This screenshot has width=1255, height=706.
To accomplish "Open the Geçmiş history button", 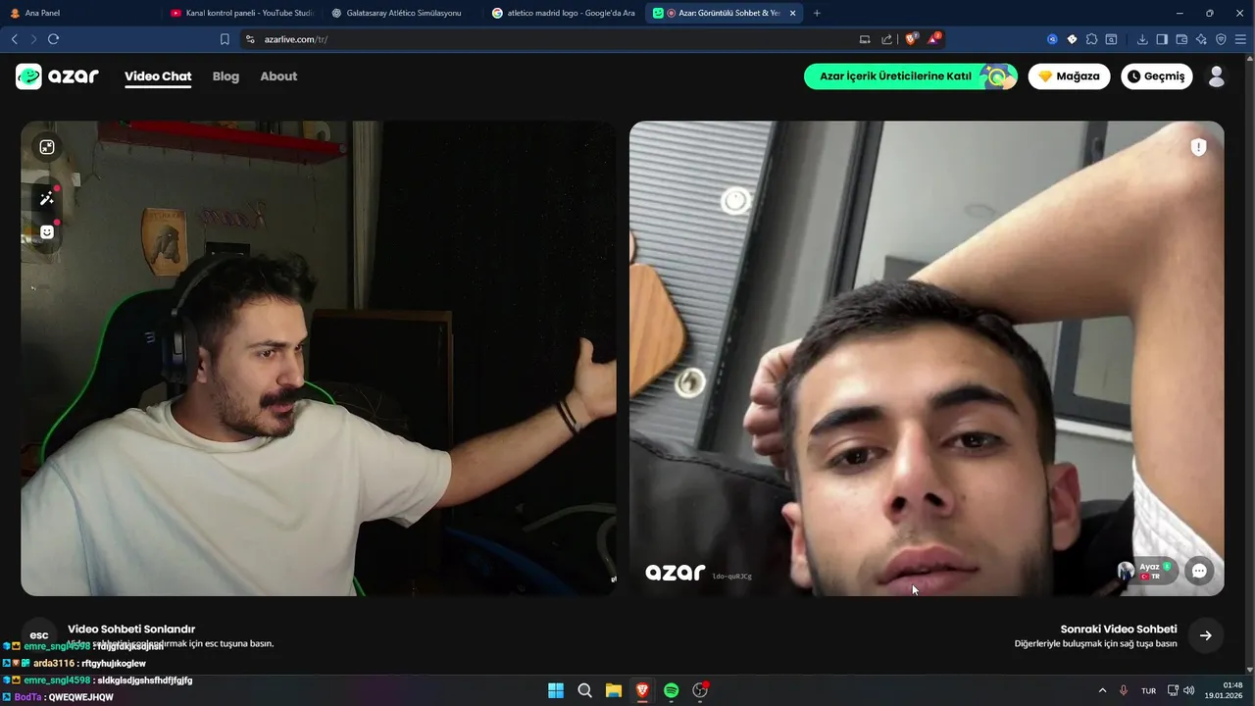I will pos(1156,76).
